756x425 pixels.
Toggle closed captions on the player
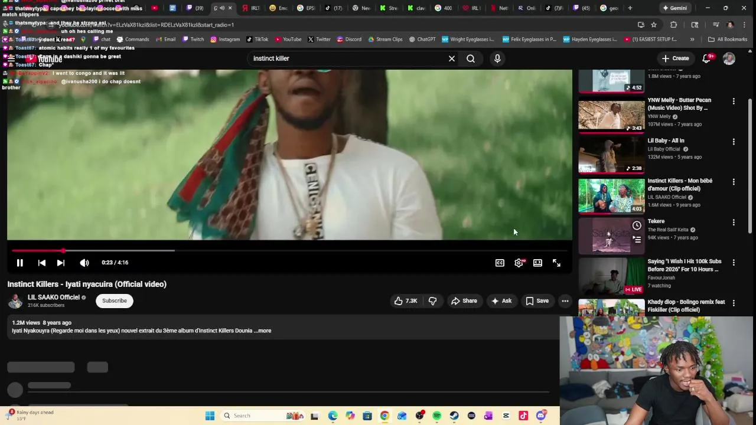pos(500,263)
